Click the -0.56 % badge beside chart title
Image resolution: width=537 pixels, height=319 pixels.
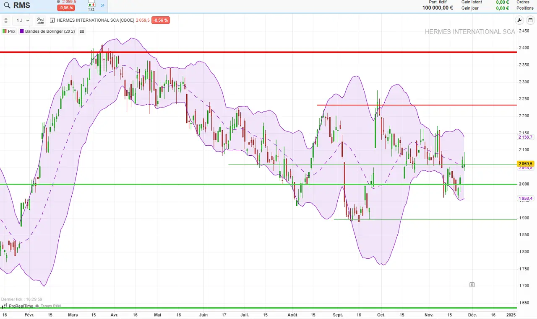[x=161, y=20]
